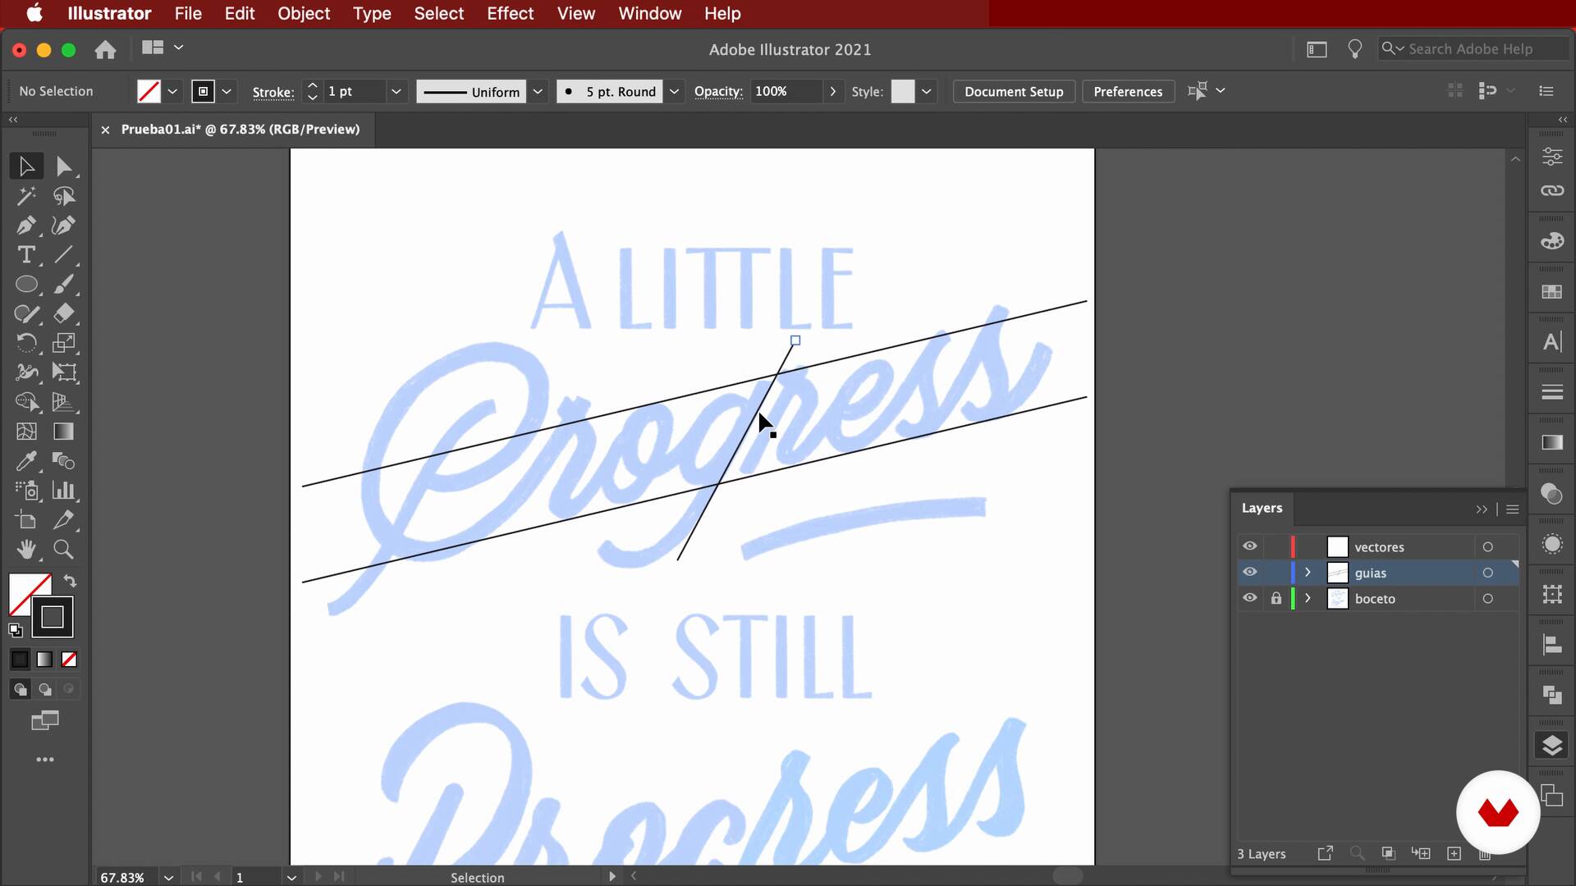
Task: Open the fill color dropdown arrow
Action: pyautogui.click(x=172, y=92)
